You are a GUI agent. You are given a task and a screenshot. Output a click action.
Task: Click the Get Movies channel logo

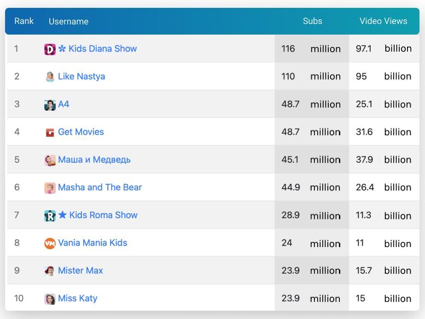click(x=50, y=132)
